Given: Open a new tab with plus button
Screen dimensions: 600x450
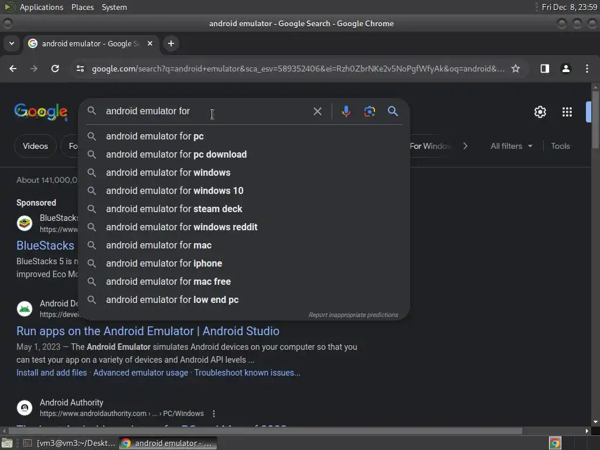Looking at the screenshot, I should click(x=171, y=43).
